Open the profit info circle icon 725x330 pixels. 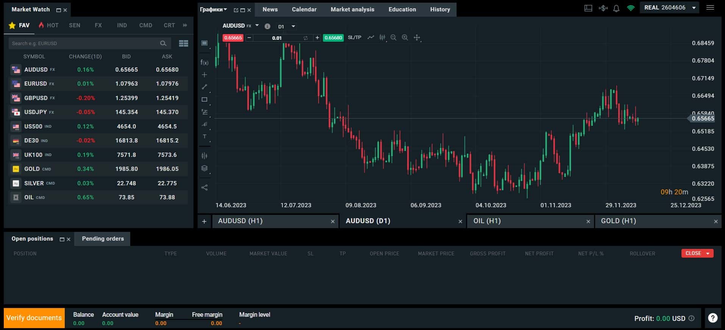pyautogui.click(x=691, y=318)
